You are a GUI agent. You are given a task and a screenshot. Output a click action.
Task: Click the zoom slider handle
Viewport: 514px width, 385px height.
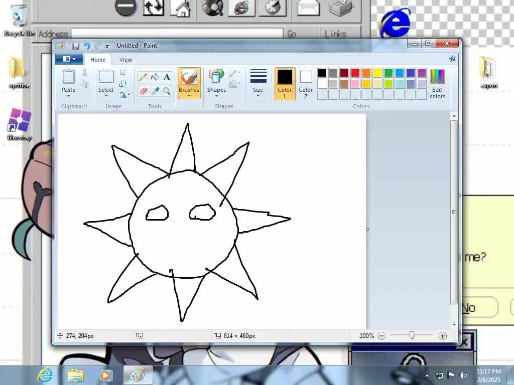412,335
